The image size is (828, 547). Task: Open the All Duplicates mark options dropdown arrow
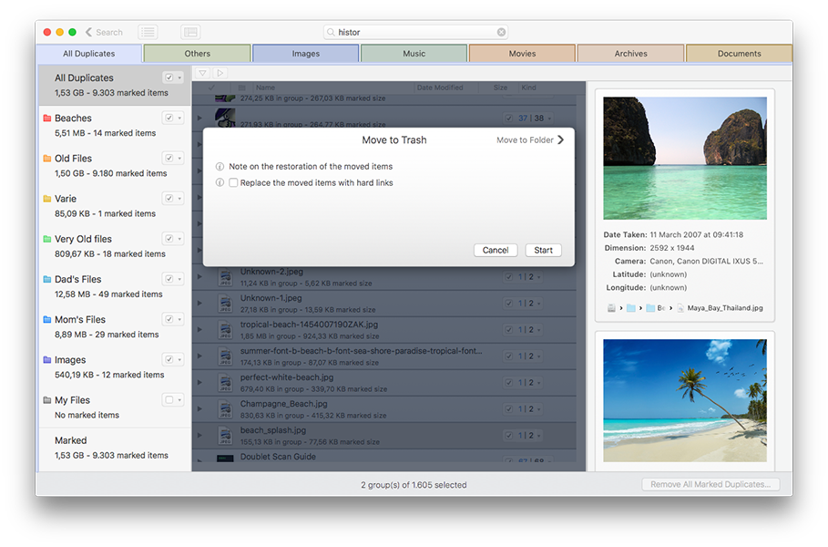point(179,77)
